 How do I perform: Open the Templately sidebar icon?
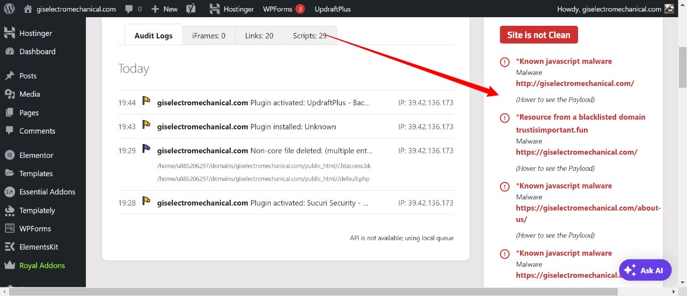tap(10, 211)
